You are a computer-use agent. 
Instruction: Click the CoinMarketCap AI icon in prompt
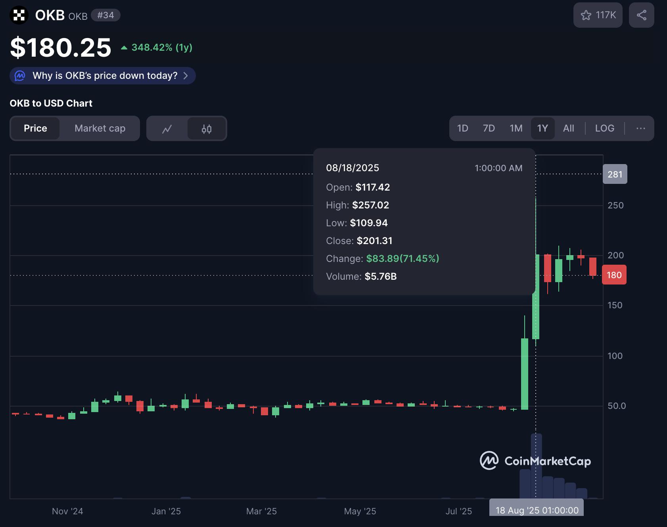[20, 76]
